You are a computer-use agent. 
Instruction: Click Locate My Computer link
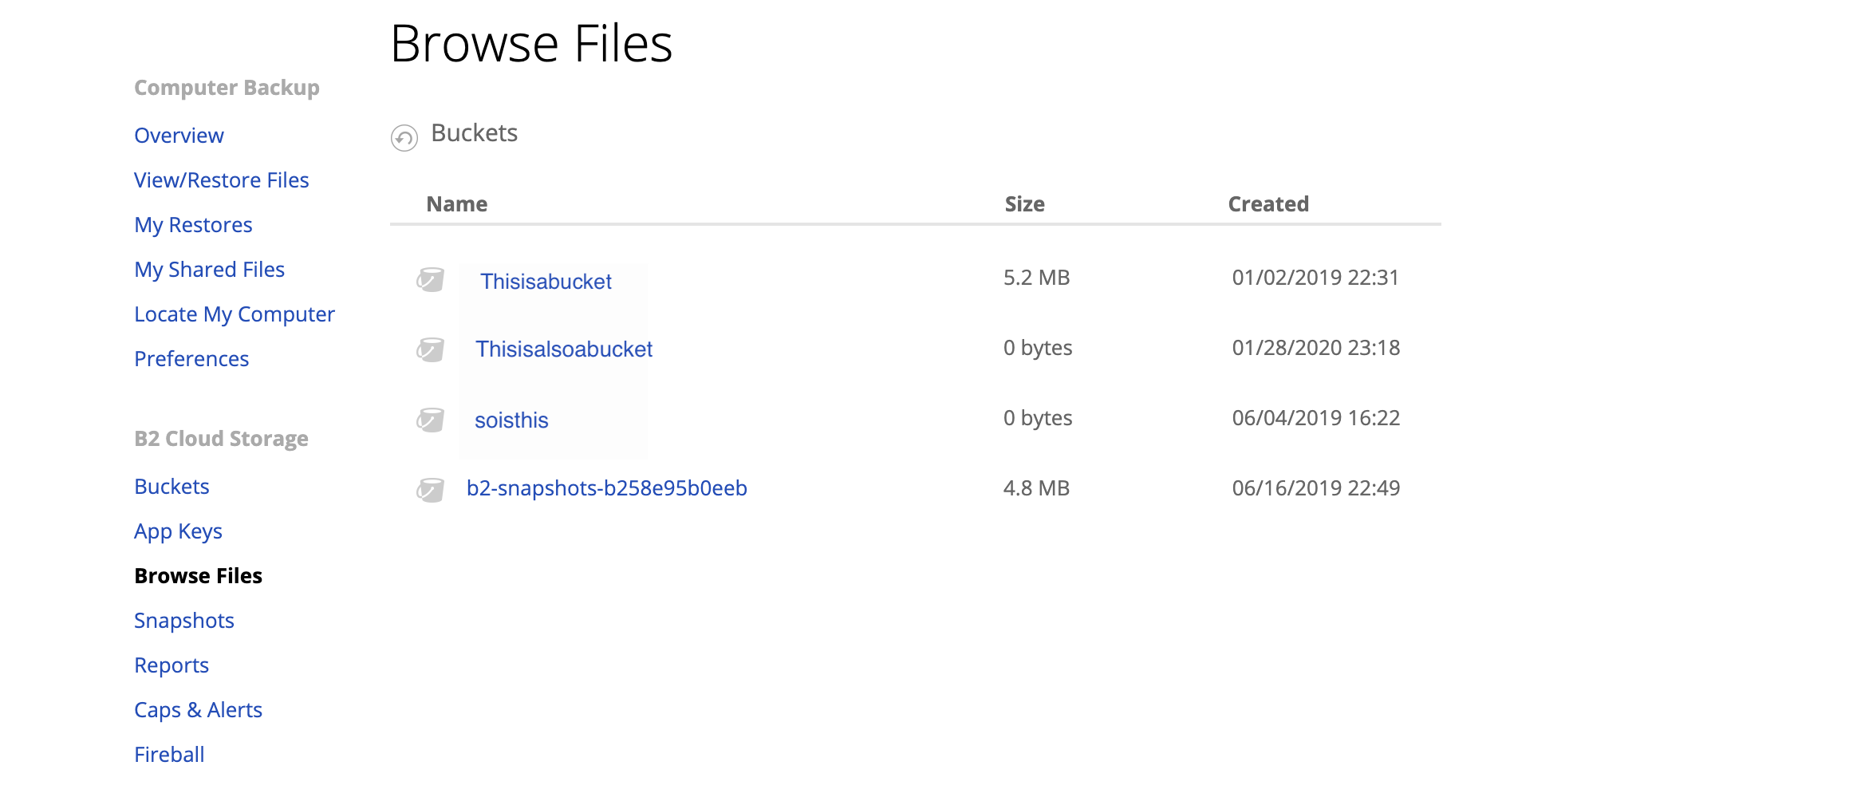tap(234, 314)
